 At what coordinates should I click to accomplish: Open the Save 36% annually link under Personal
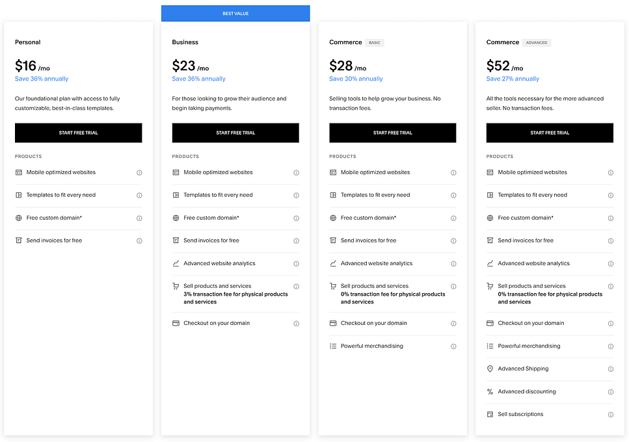(x=41, y=79)
